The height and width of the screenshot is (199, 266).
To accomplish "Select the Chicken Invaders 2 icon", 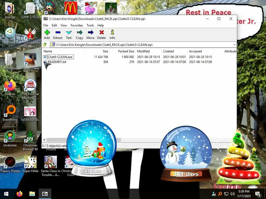I will 30,38.
